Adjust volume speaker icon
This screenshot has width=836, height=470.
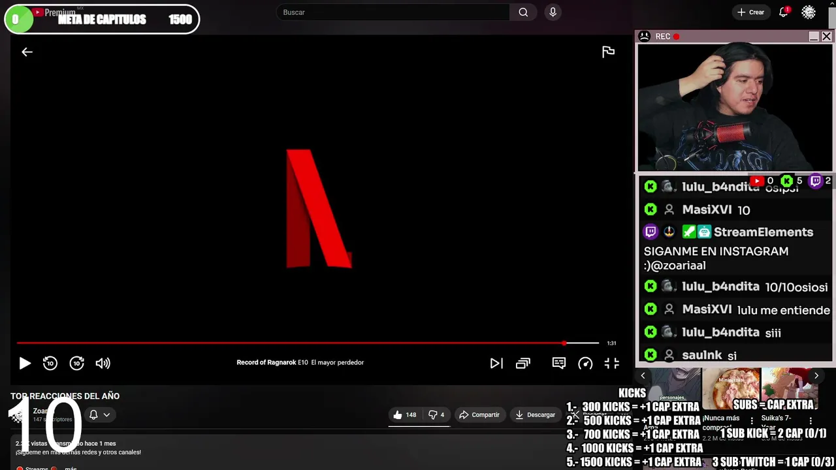103,364
